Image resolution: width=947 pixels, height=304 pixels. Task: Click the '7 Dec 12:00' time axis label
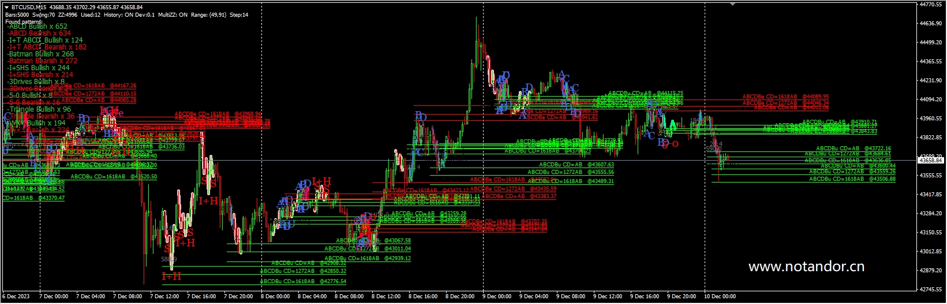click(164, 297)
